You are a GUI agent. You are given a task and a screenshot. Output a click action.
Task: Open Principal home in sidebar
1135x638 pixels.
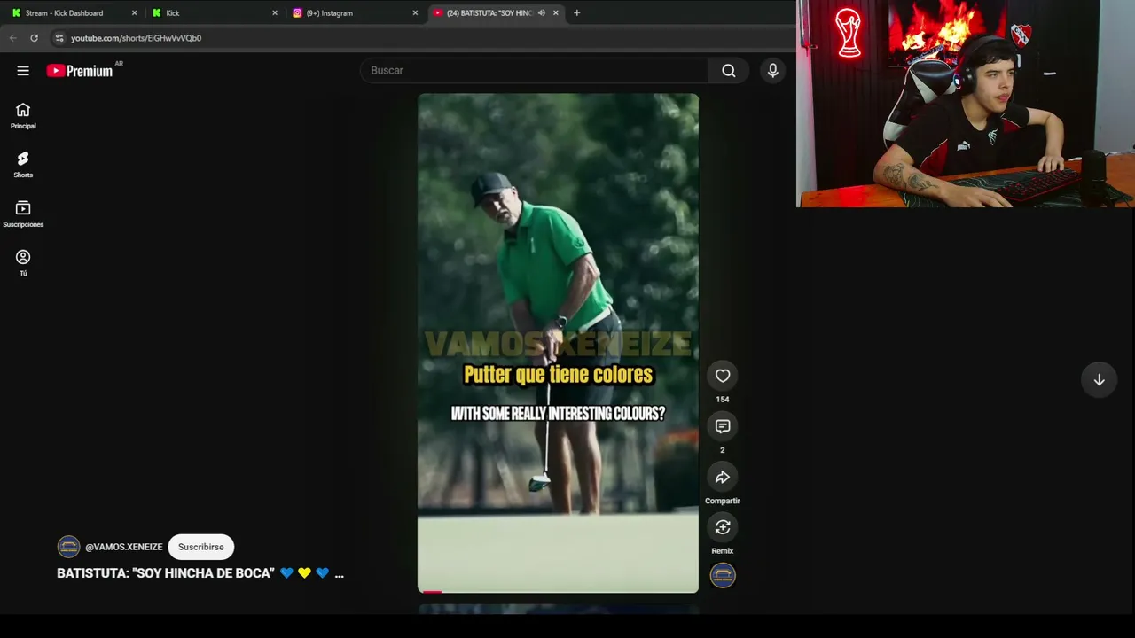click(x=23, y=116)
